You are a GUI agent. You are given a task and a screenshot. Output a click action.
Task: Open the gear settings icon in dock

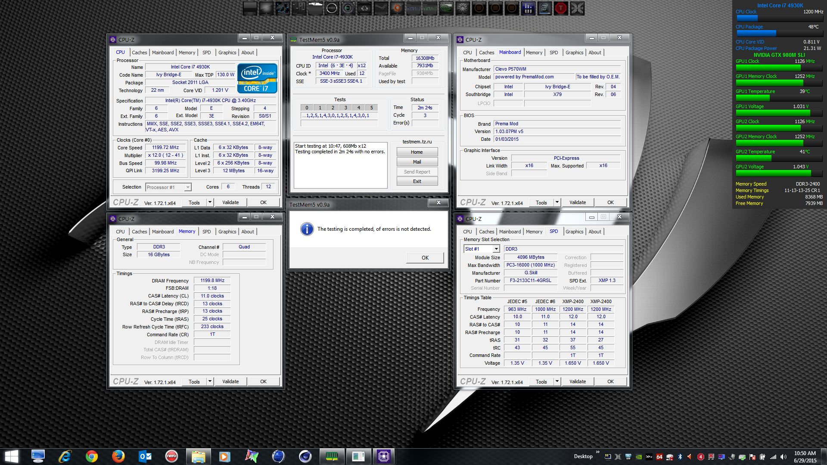(463, 8)
